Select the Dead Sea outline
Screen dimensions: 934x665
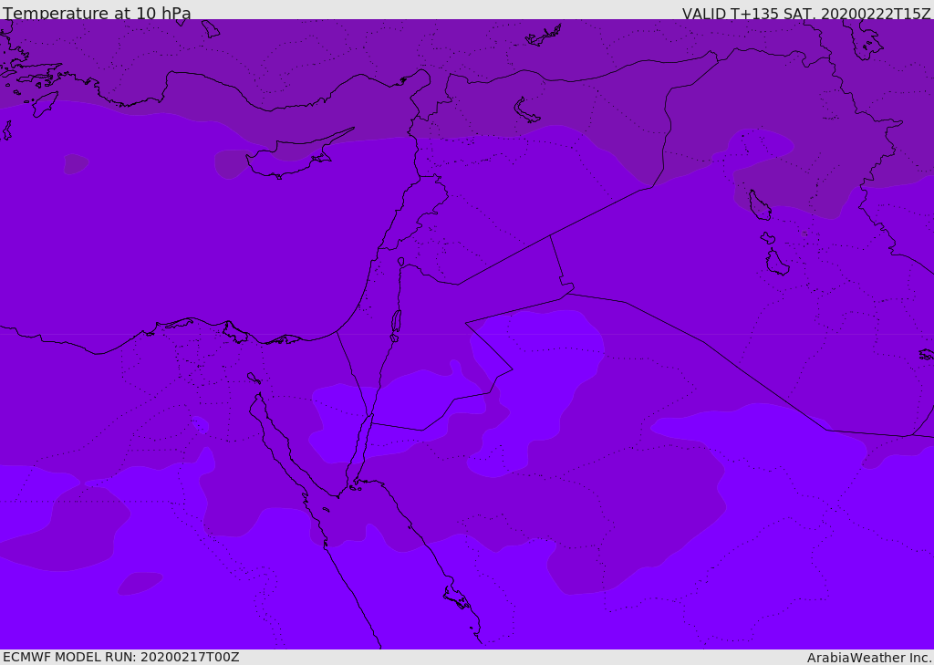396,322
